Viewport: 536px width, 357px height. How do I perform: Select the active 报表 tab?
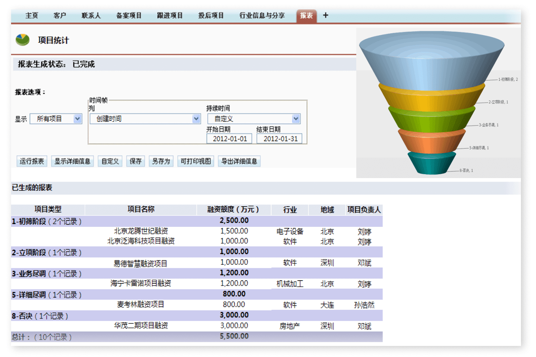point(306,16)
